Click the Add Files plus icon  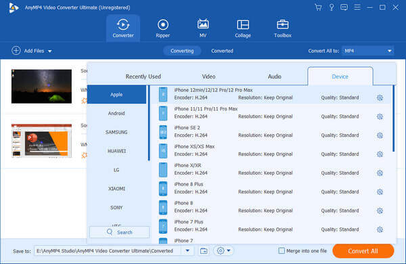pyautogui.click(x=16, y=51)
